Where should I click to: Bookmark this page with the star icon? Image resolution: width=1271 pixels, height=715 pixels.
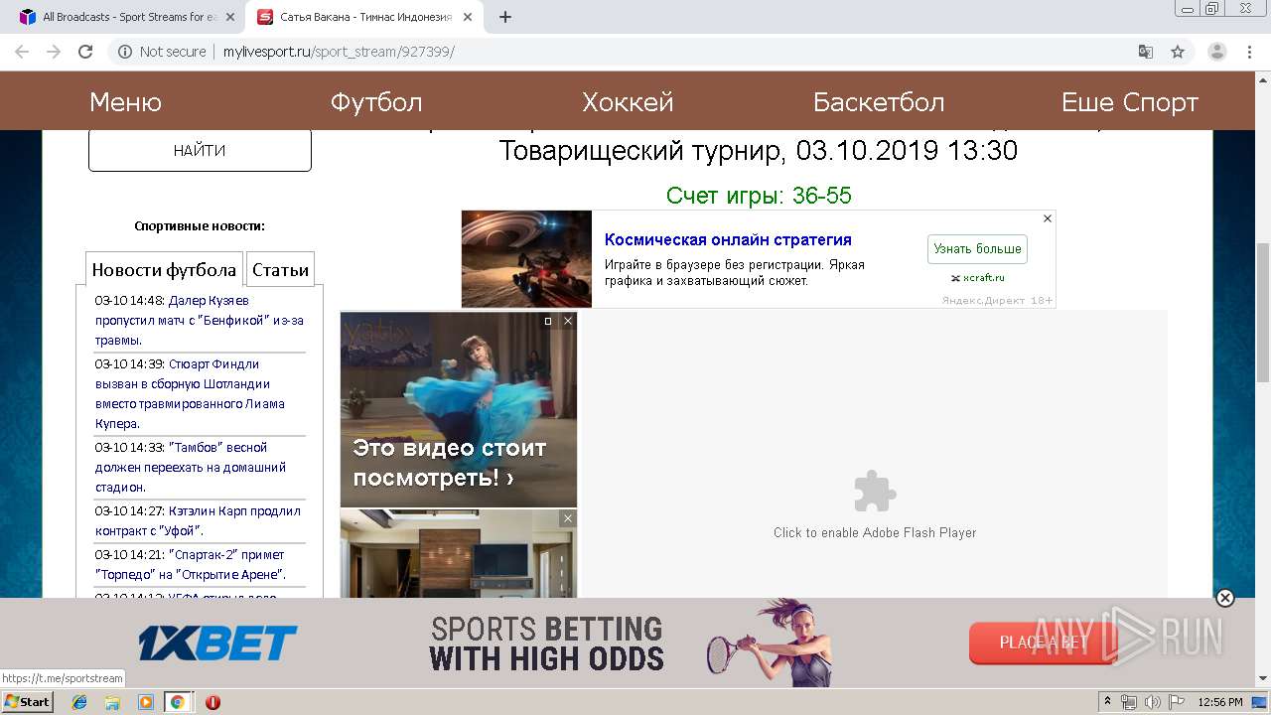[1178, 52]
